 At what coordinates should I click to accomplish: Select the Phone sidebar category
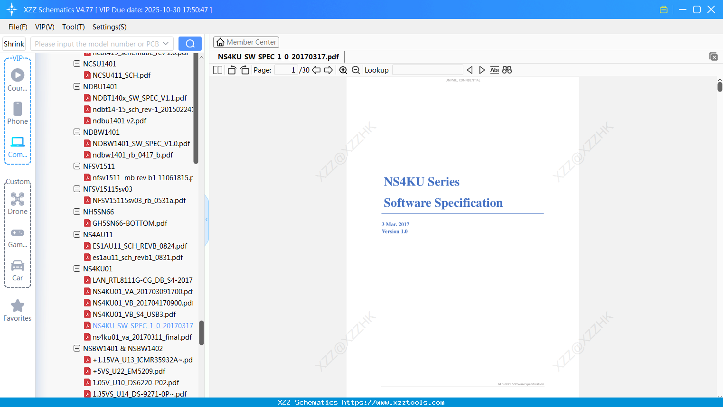tap(18, 113)
